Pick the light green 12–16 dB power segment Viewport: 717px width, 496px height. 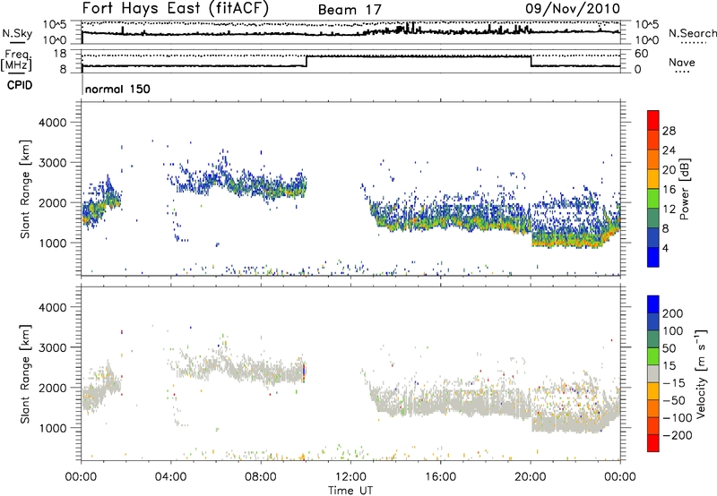653,199
